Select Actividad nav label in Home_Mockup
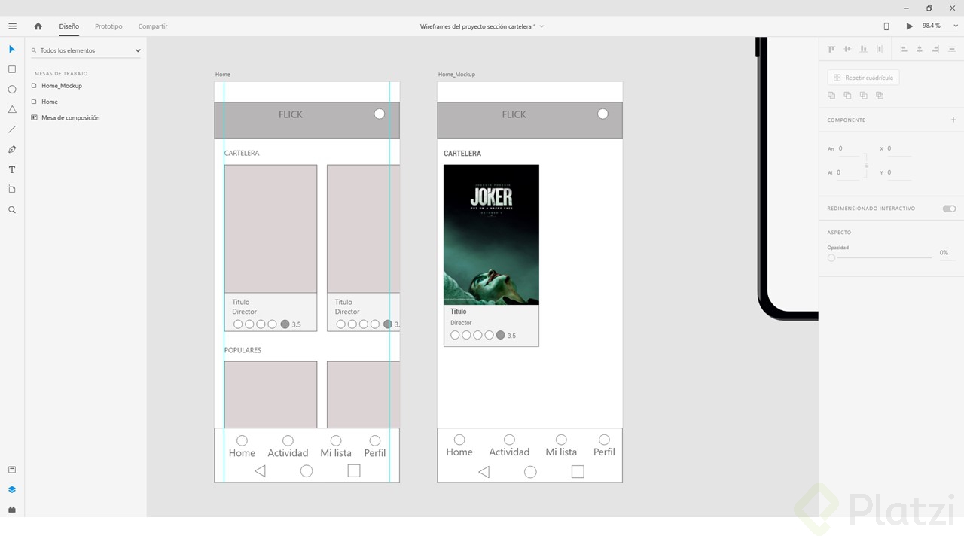The image size is (964, 542). 509,452
